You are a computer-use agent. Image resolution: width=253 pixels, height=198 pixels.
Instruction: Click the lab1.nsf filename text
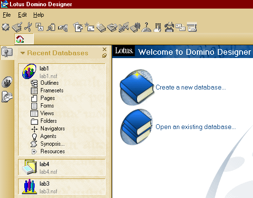[49, 76]
